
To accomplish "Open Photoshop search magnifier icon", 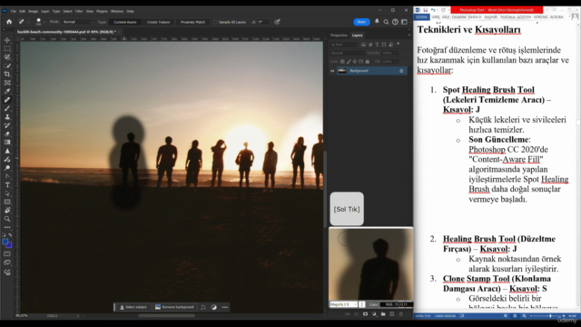I will [x=386, y=22].
